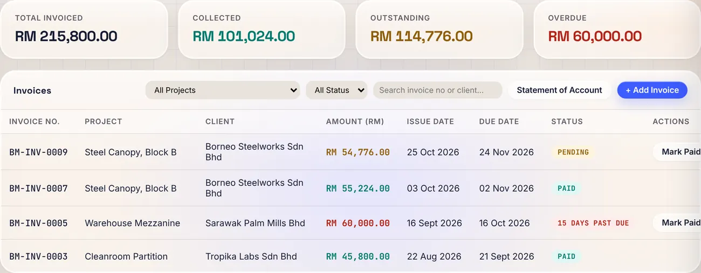Click the Warehouse Mezzanine project cell

tap(132, 223)
